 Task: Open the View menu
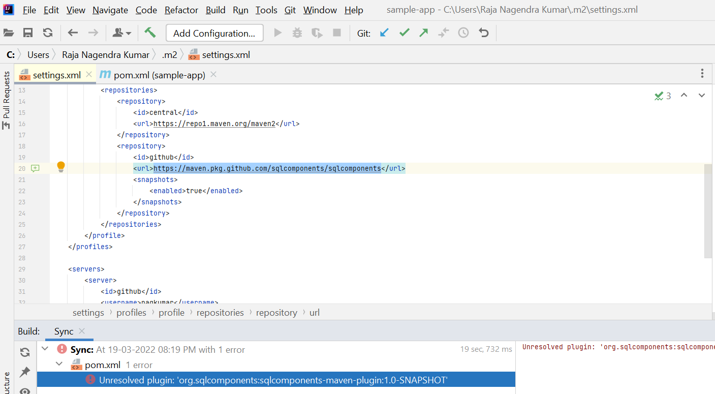(76, 10)
